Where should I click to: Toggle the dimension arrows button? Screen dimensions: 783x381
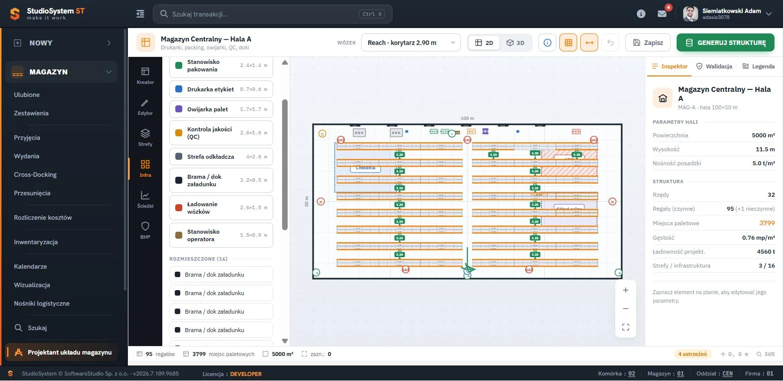(x=589, y=42)
